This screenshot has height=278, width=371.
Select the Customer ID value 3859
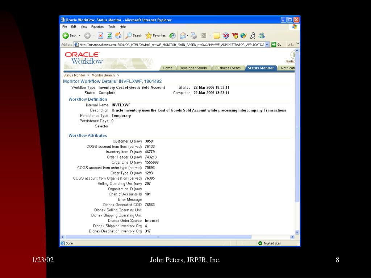[149, 141]
